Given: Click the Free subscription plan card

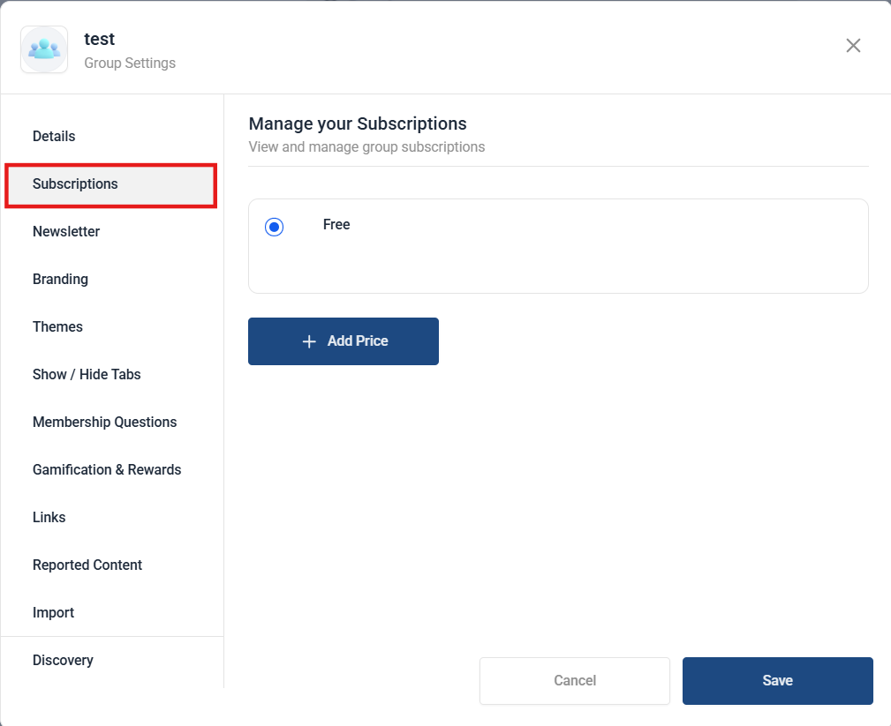Looking at the screenshot, I should [558, 256].
